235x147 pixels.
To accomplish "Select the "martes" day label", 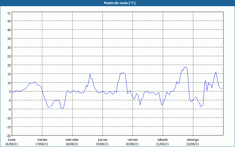I will [42, 140].
